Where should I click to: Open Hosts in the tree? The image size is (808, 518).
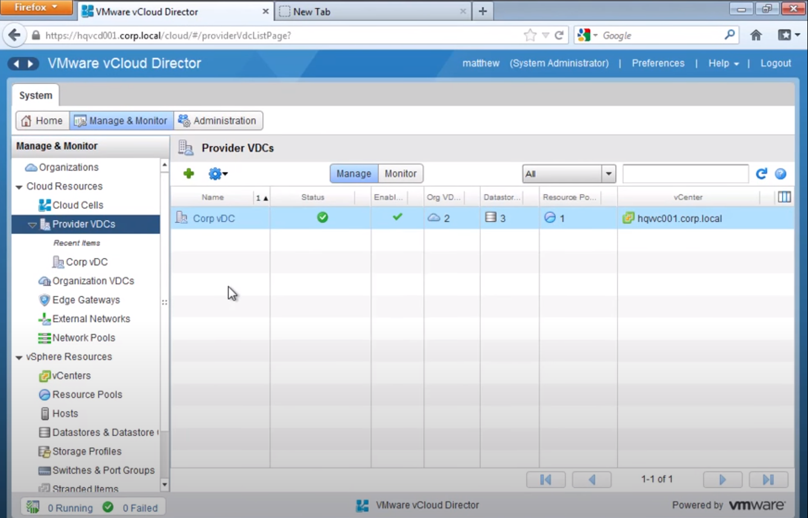[x=65, y=414]
